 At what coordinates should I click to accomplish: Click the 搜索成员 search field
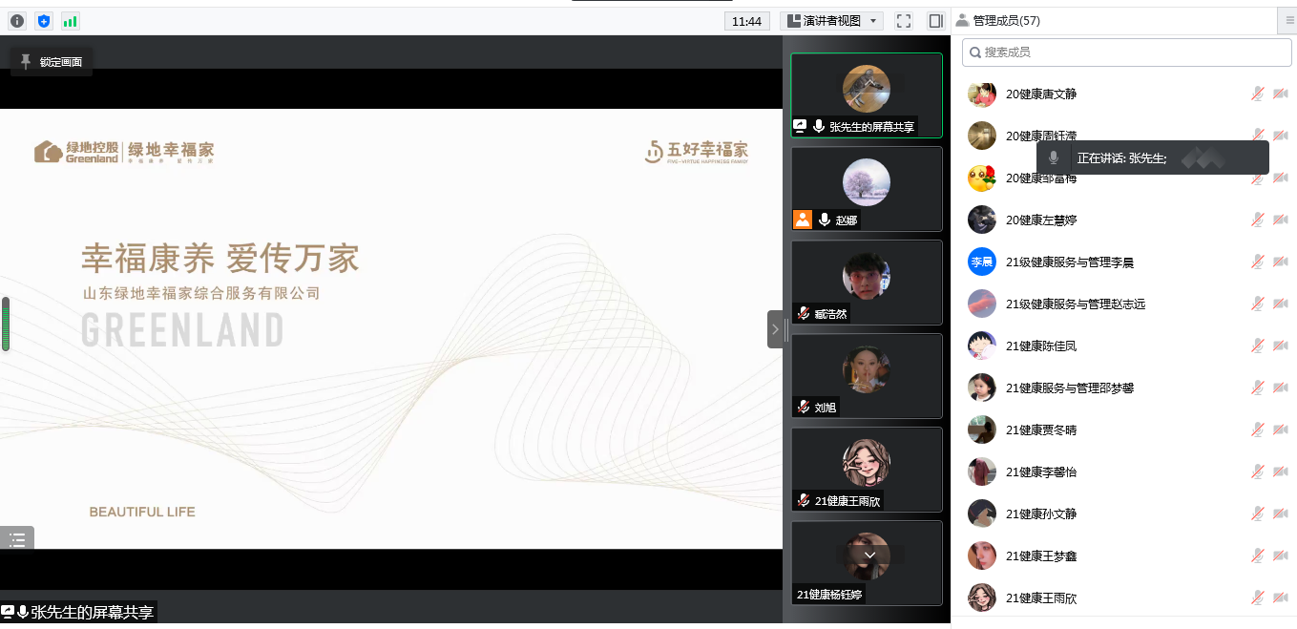(1127, 52)
